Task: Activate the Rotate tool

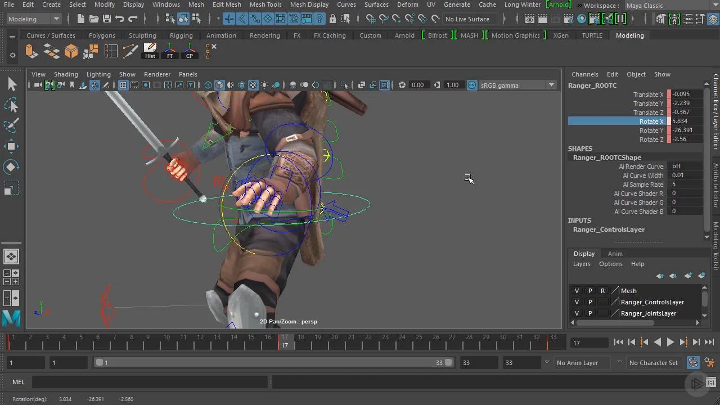Action: pyautogui.click(x=11, y=168)
